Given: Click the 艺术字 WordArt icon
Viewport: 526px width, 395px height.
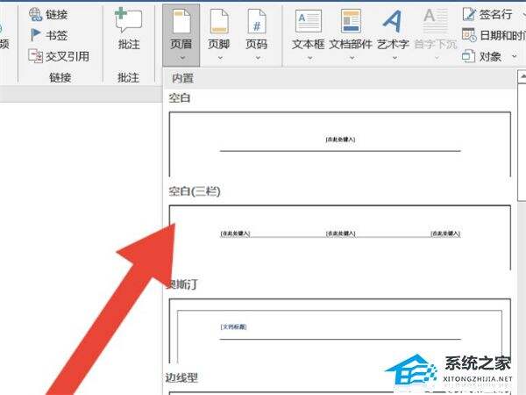Looking at the screenshot, I should point(392,21).
